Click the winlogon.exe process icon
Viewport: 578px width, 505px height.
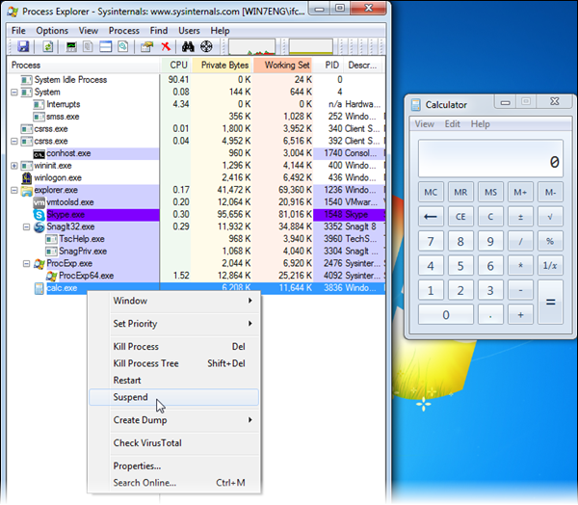tap(27, 178)
